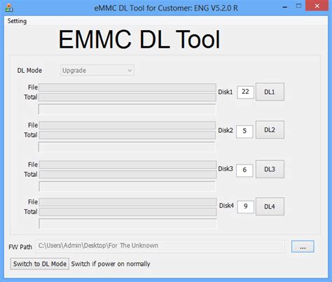Viewport: 332px width, 282px height.
Task: Click the 'FW Path' label
Action: pyautogui.click(x=20, y=247)
